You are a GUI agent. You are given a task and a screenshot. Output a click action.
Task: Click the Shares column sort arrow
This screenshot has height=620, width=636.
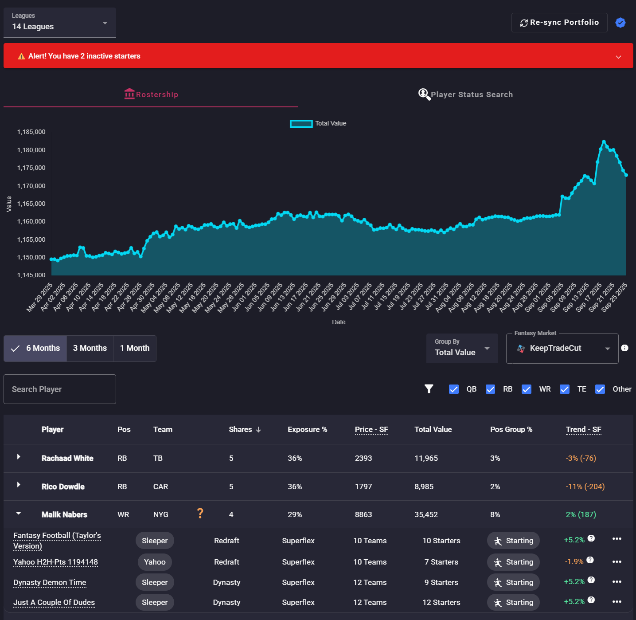pos(258,430)
